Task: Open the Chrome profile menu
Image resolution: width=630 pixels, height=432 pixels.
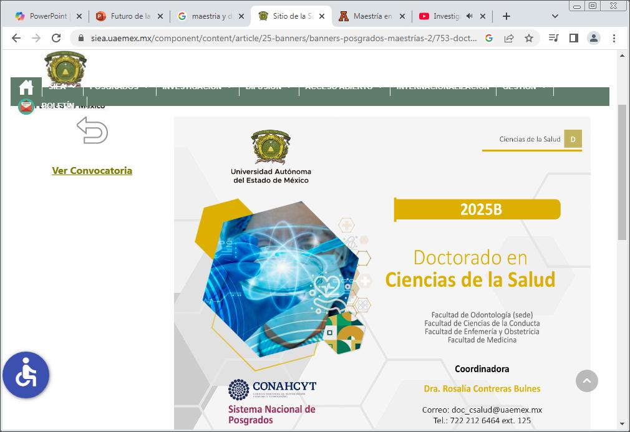Action: [x=594, y=38]
